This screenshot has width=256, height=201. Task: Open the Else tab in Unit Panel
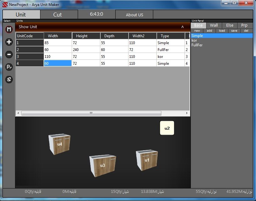(230, 25)
